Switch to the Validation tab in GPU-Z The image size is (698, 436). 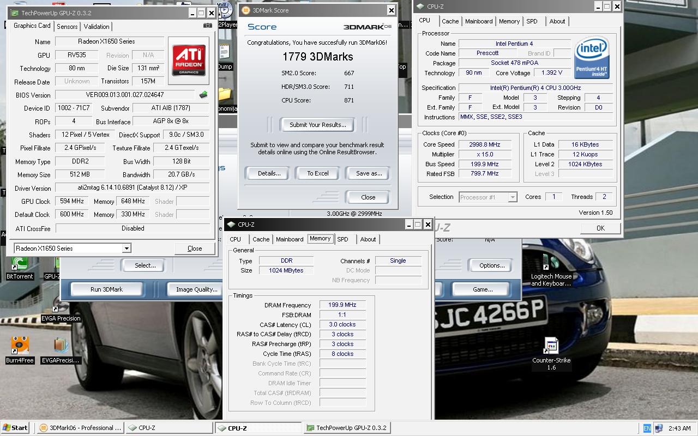tap(97, 26)
